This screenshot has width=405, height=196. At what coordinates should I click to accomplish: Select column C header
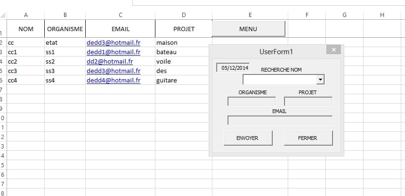121,15
